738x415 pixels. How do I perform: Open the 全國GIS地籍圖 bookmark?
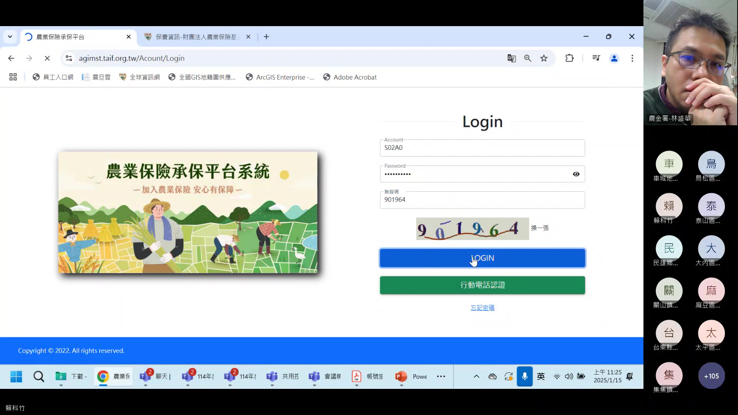pyautogui.click(x=202, y=77)
